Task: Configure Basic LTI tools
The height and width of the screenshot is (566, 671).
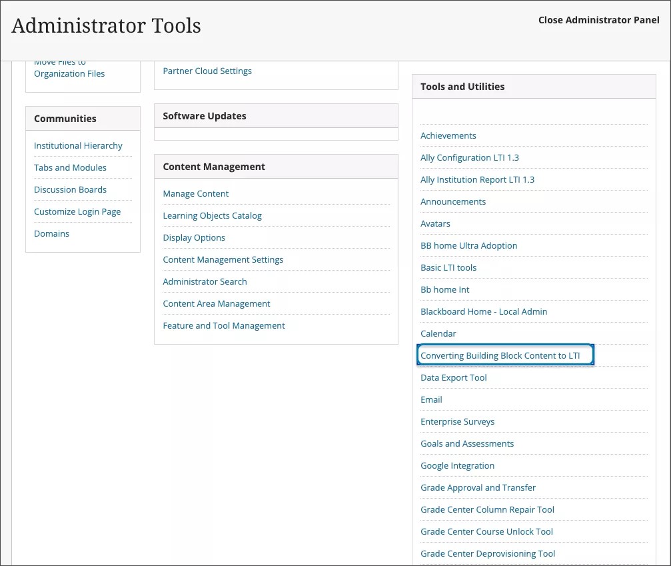Action: point(448,267)
